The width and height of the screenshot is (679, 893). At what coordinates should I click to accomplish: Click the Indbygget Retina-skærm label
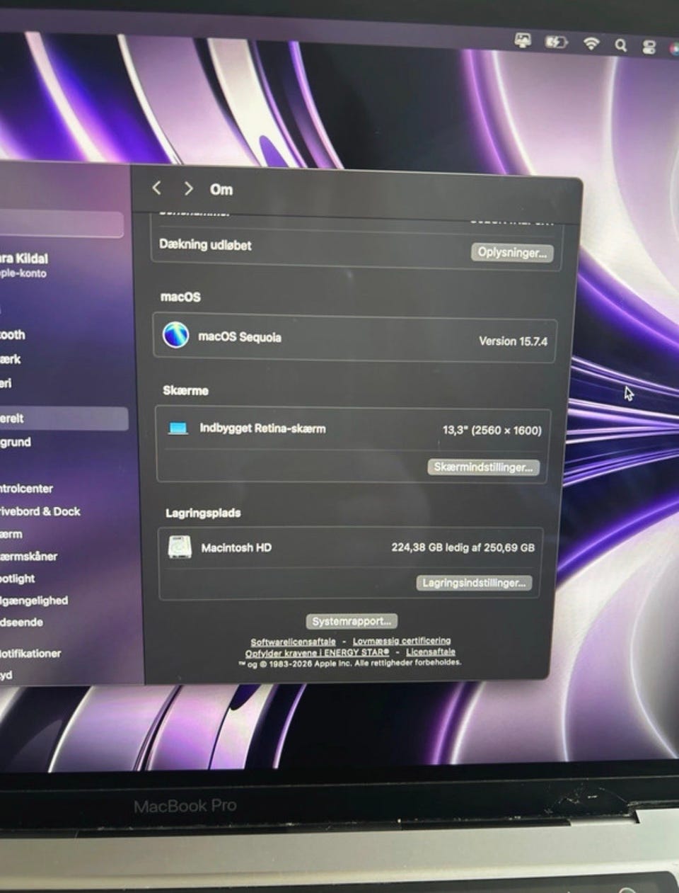pyautogui.click(x=262, y=428)
